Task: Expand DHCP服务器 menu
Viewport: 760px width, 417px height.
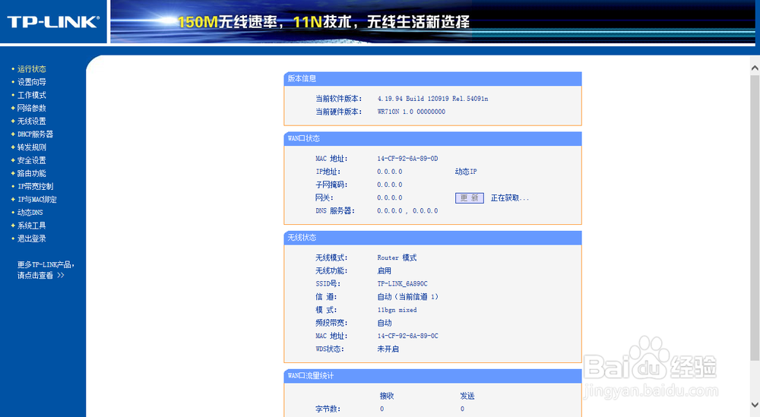Action: (35, 134)
